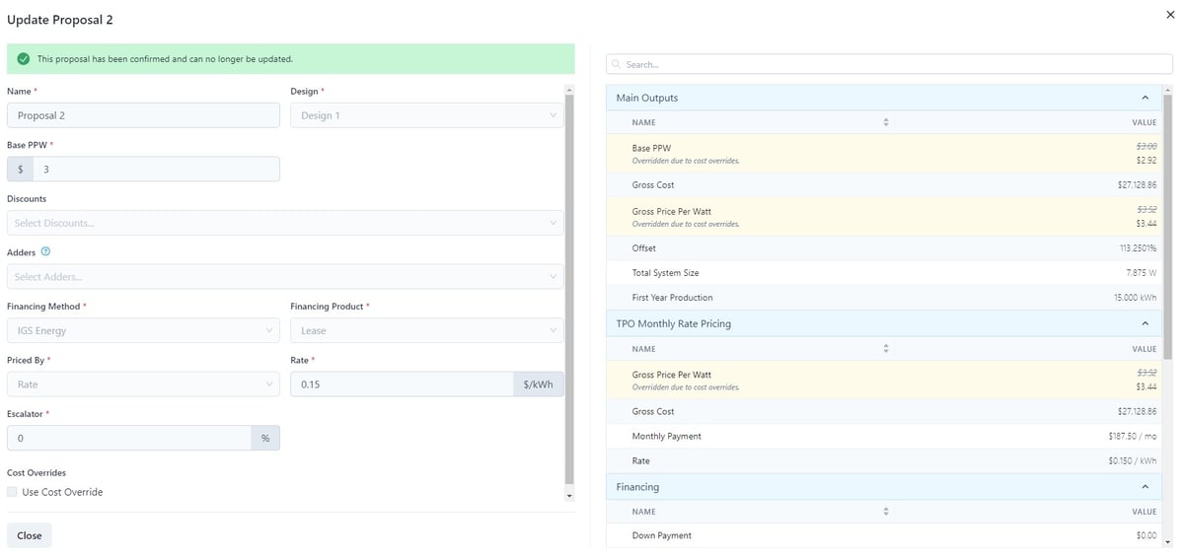Click the Proposal Name input field

pyautogui.click(x=143, y=115)
